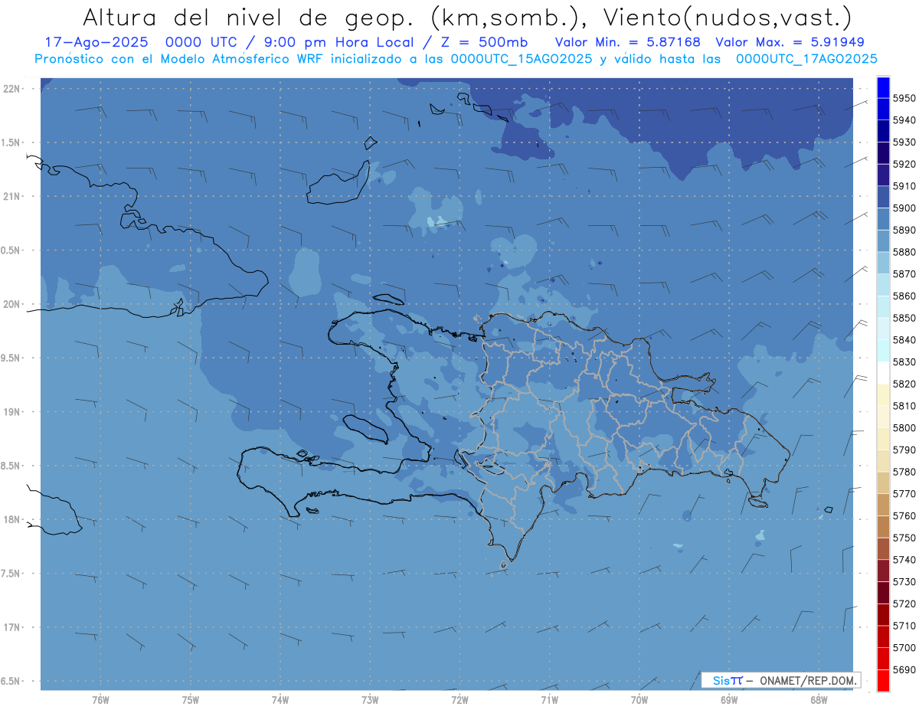Pick the white swatch between 5830 and 5820
Image resolution: width=919 pixels, height=710 pixels.
click(x=883, y=373)
